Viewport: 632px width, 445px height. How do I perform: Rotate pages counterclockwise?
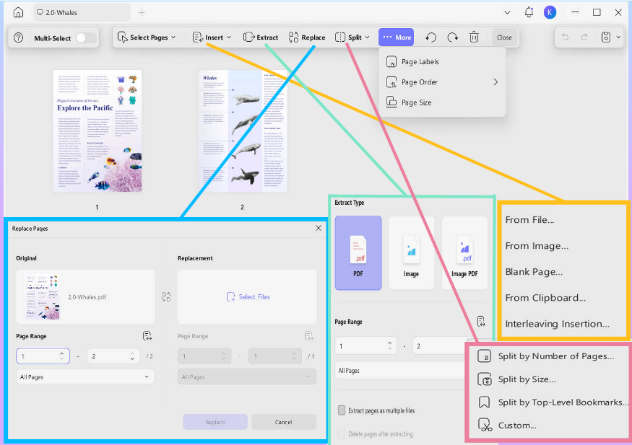coord(431,38)
